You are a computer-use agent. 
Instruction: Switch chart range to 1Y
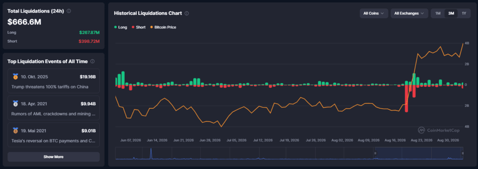click(x=464, y=14)
